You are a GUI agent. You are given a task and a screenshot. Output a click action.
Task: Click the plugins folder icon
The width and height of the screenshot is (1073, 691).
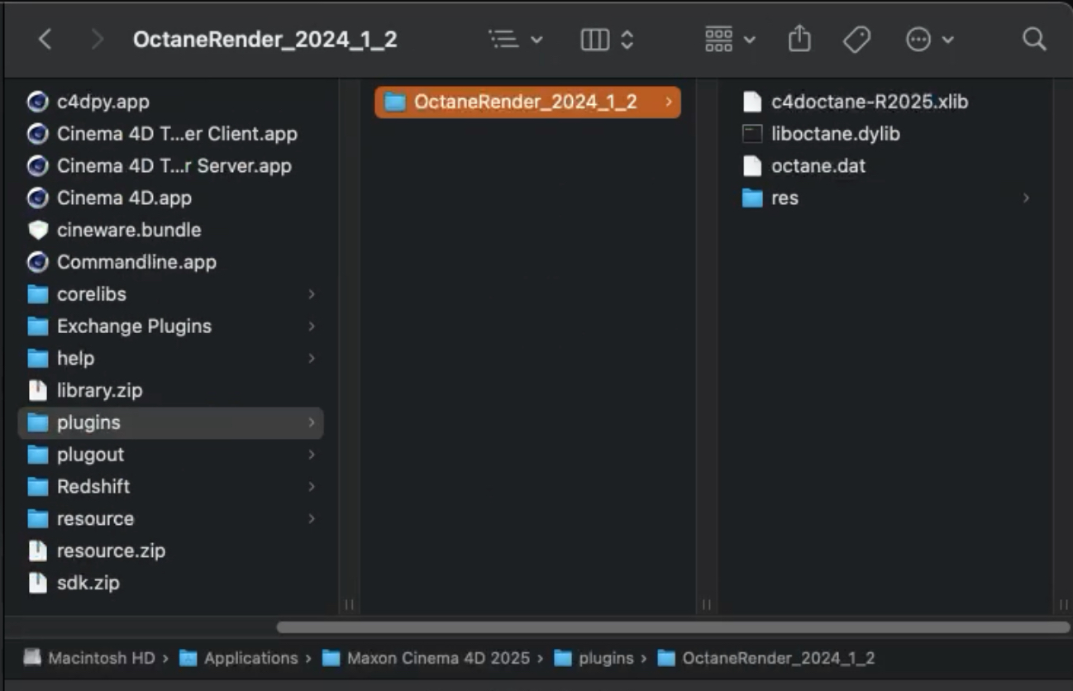point(37,422)
